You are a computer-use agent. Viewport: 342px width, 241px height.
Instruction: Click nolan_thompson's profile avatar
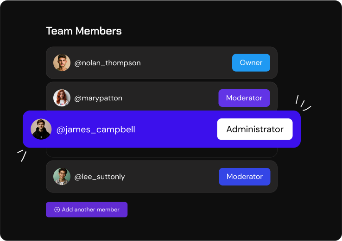(x=62, y=63)
